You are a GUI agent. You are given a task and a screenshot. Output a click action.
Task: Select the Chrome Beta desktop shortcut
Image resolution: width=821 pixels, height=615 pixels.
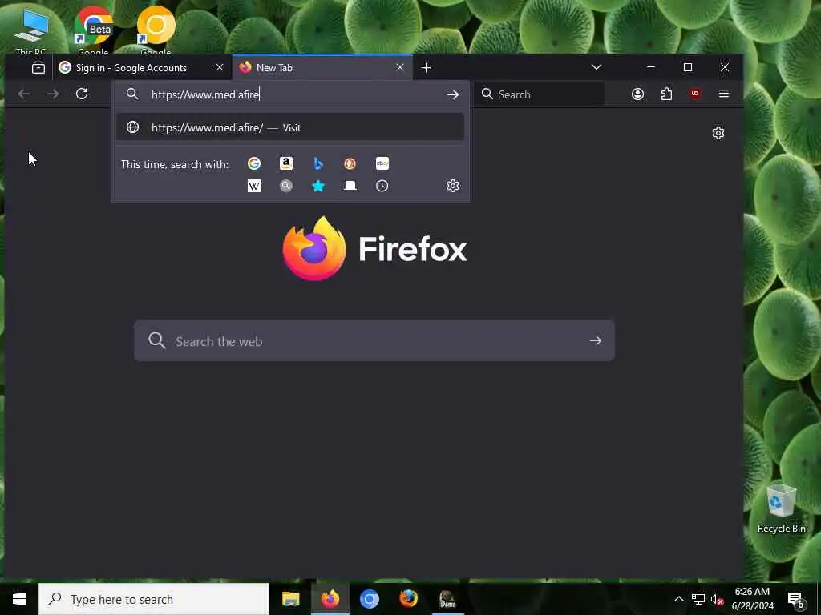(x=93, y=30)
